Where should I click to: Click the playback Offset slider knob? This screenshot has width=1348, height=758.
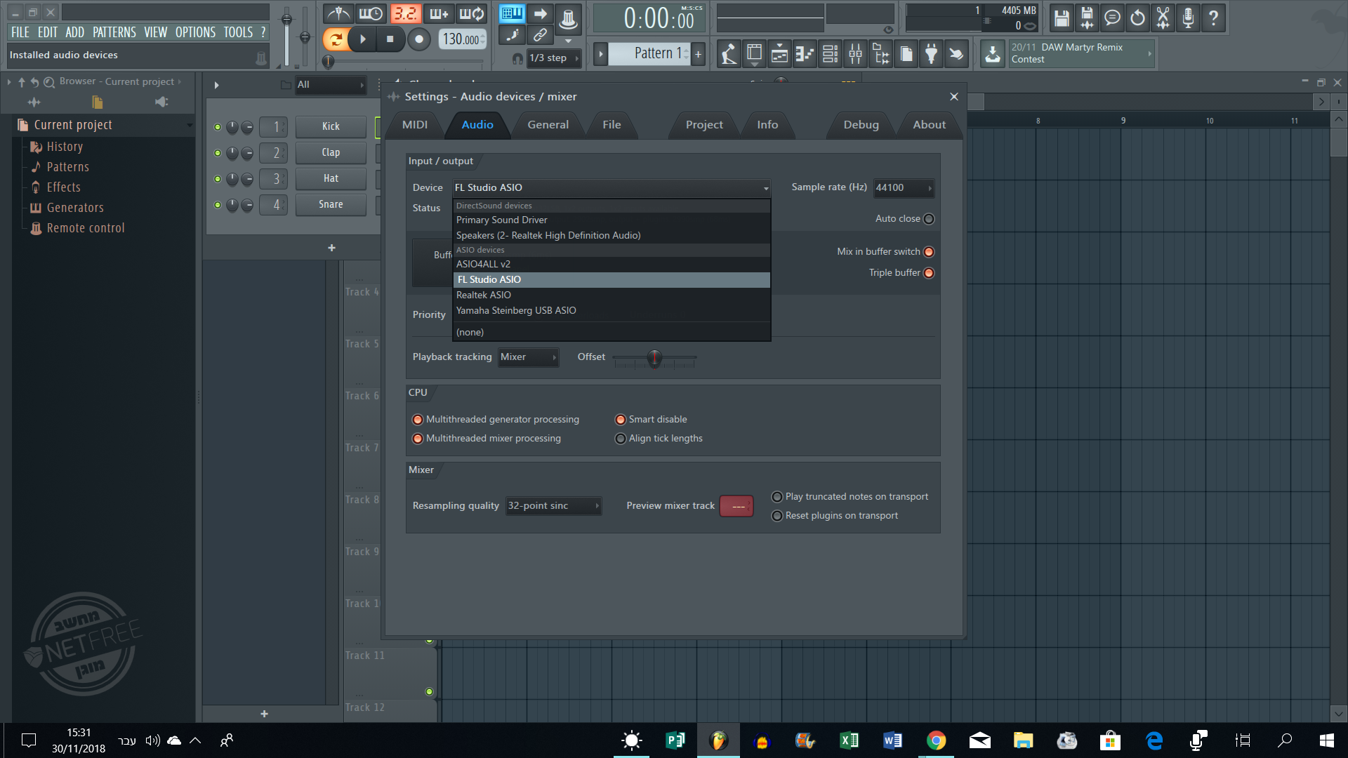[654, 358]
